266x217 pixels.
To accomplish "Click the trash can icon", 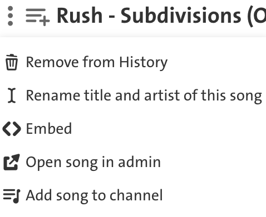I will 12,62.
